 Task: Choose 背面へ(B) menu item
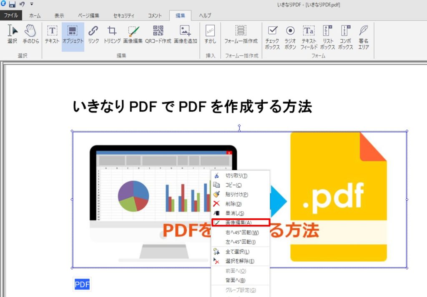click(x=241, y=280)
